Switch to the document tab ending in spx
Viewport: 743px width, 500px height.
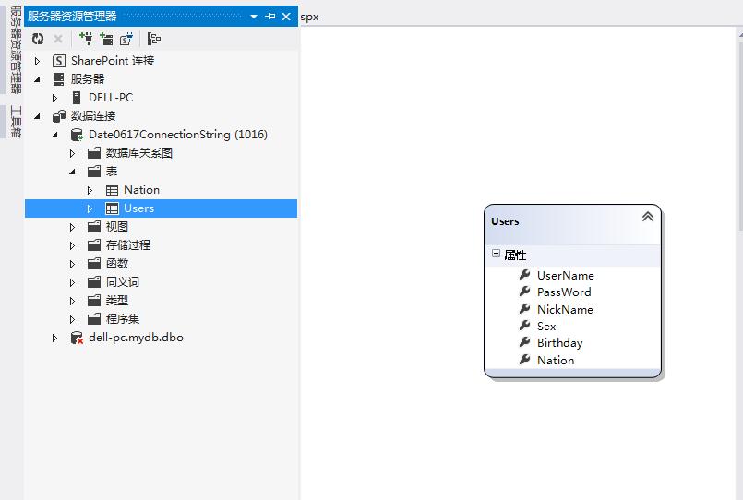(x=309, y=17)
